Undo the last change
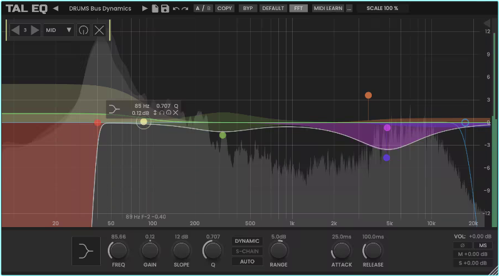Screen dimensions: 499x276 click(x=176, y=9)
